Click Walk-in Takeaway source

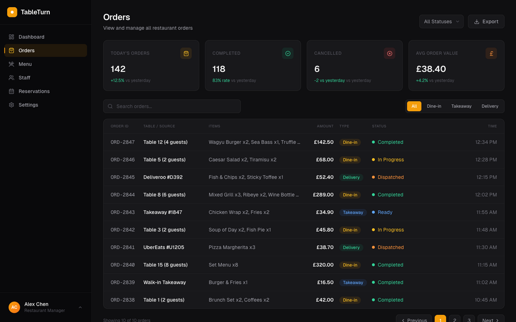[164, 283]
